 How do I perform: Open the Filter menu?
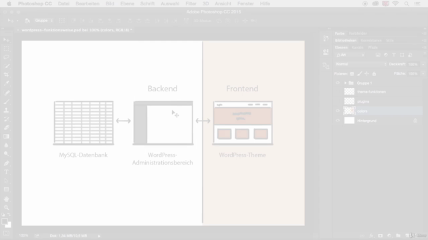click(x=191, y=3)
